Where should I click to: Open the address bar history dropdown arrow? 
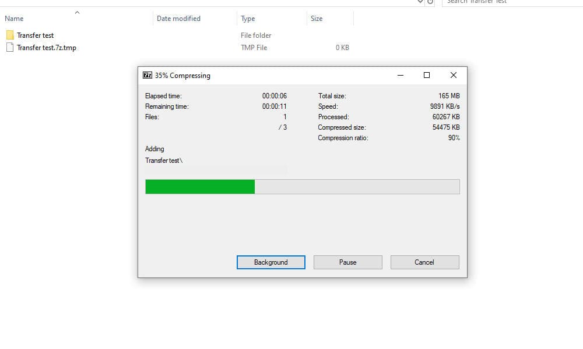pyautogui.click(x=421, y=2)
